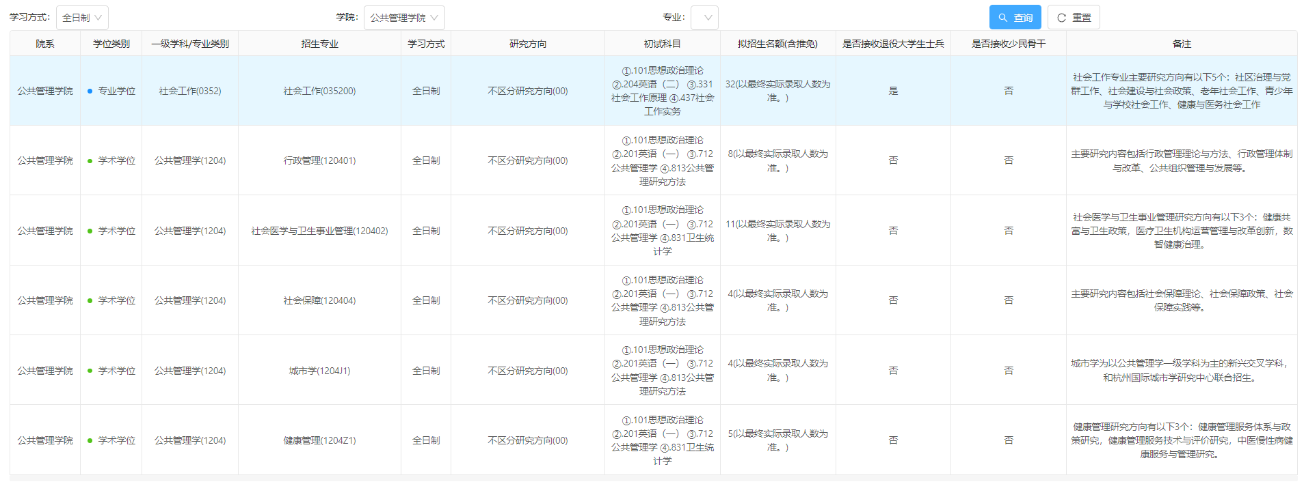
Task: Click the 是否接收少民骨干 column header
Action: click(1009, 44)
